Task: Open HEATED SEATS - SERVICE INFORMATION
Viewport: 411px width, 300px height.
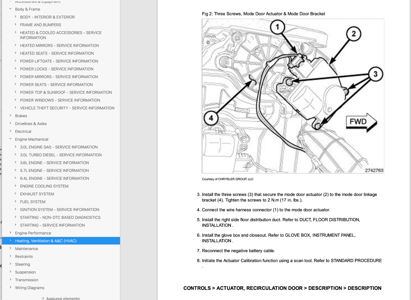Action: coord(57,53)
